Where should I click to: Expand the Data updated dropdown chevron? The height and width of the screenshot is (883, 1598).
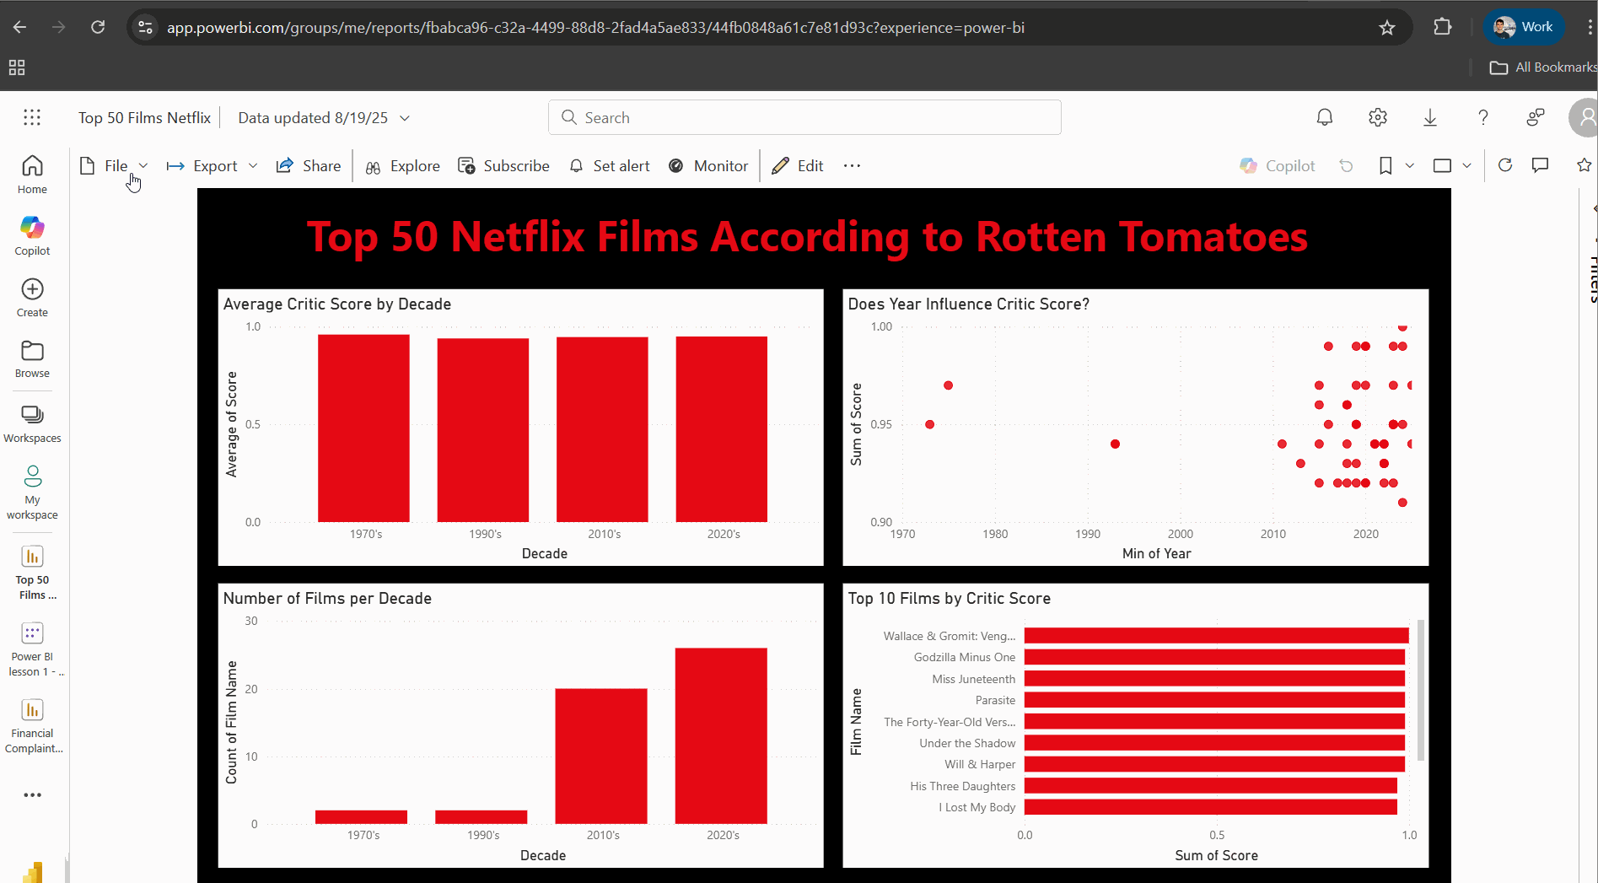(x=405, y=118)
